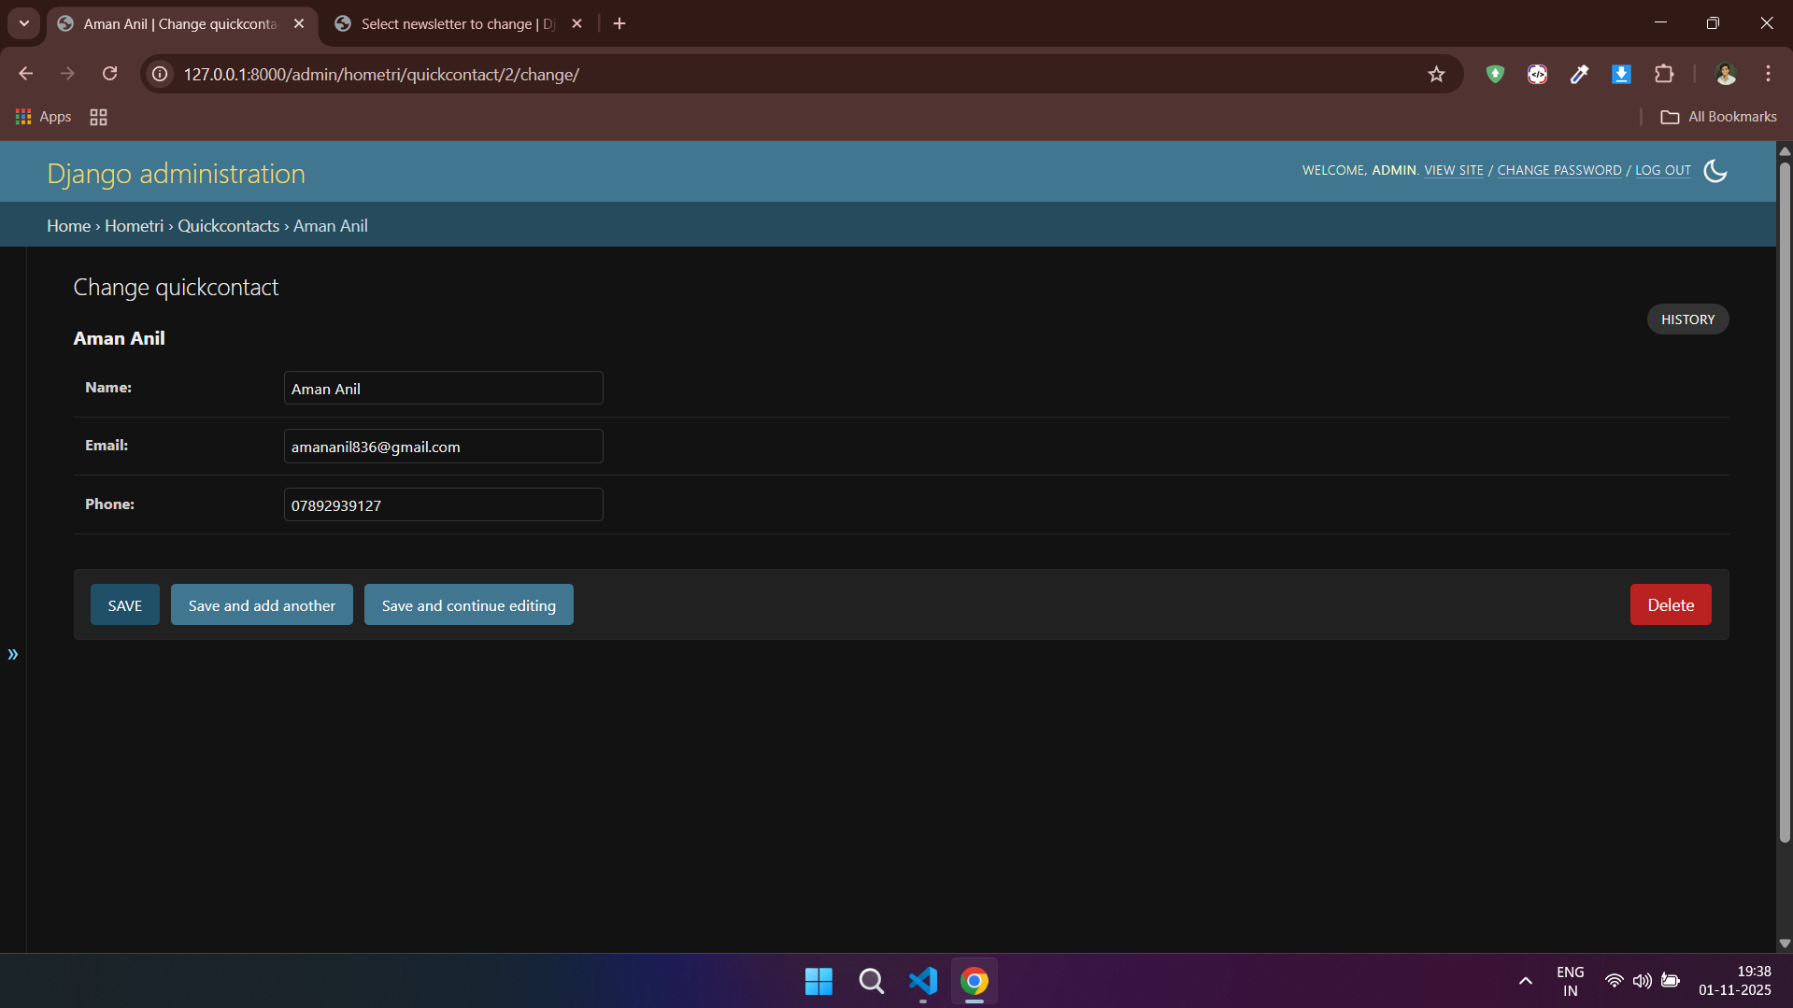Open the Chrome profile avatar
This screenshot has width=1793, height=1008.
point(1726,74)
